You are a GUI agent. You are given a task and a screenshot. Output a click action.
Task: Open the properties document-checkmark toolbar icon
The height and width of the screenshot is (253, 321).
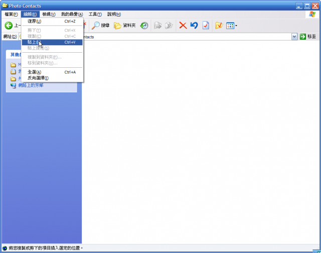(206, 26)
